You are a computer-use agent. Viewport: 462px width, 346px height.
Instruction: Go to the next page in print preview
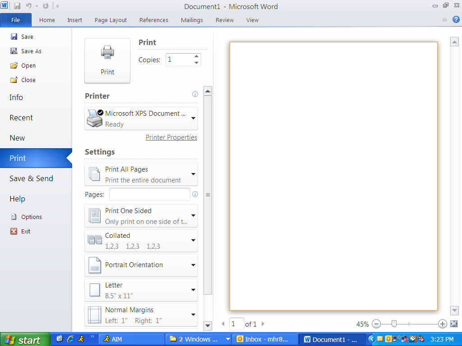pyautogui.click(x=263, y=324)
